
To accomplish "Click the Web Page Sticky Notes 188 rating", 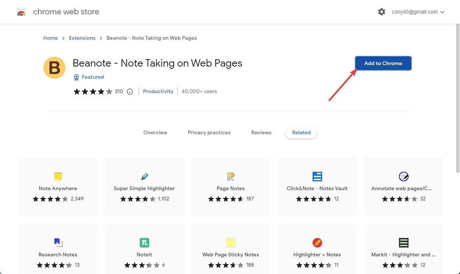I will point(250,265).
